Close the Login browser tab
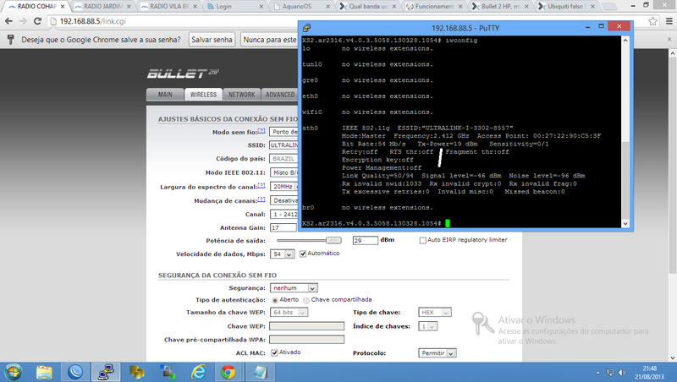This screenshot has width=677, height=382. 261,7
